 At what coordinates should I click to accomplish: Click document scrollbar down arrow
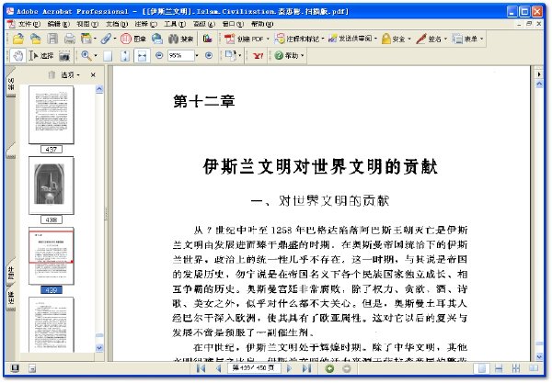539,356
